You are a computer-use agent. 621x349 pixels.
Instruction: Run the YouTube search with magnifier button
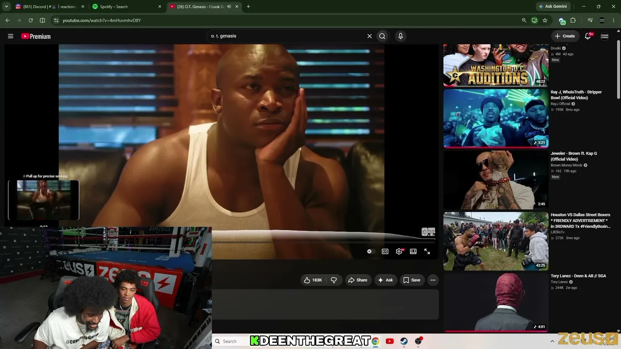click(382, 36)
